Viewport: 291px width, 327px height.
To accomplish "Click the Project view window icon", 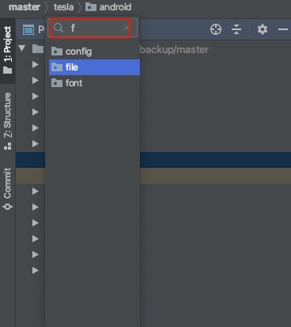I will [28, 29].
